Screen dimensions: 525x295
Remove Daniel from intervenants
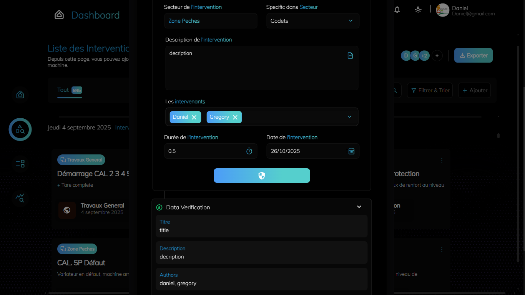click(x=194, y=117)
